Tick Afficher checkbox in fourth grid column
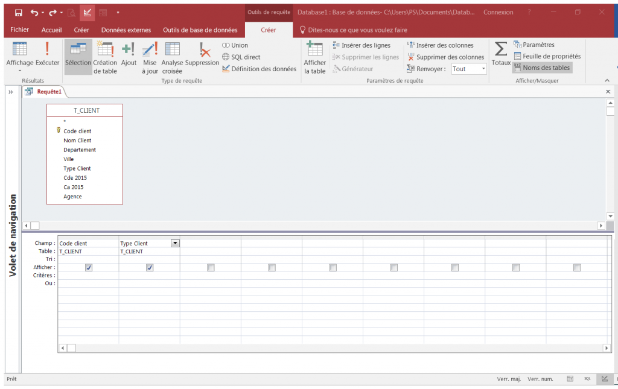This screenshot has width=618, height=389. coord(272,268)
